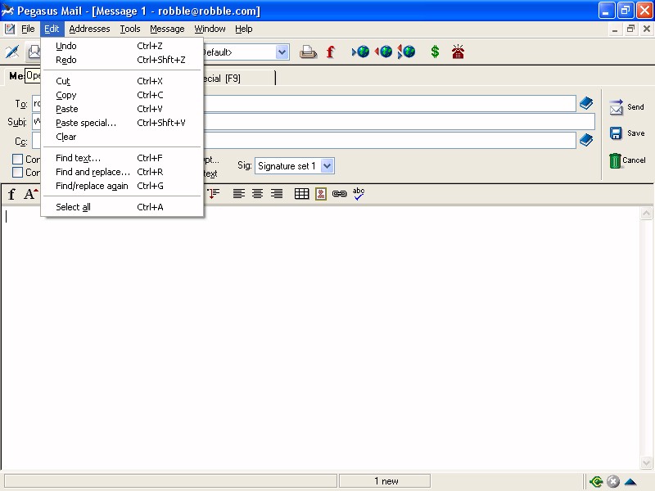The image size is (655, 491).
Task: Choose Paste special from the Edit menu
Action: (122, 123)
